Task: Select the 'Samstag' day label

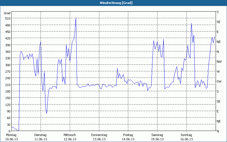Action: coord(157,135)
